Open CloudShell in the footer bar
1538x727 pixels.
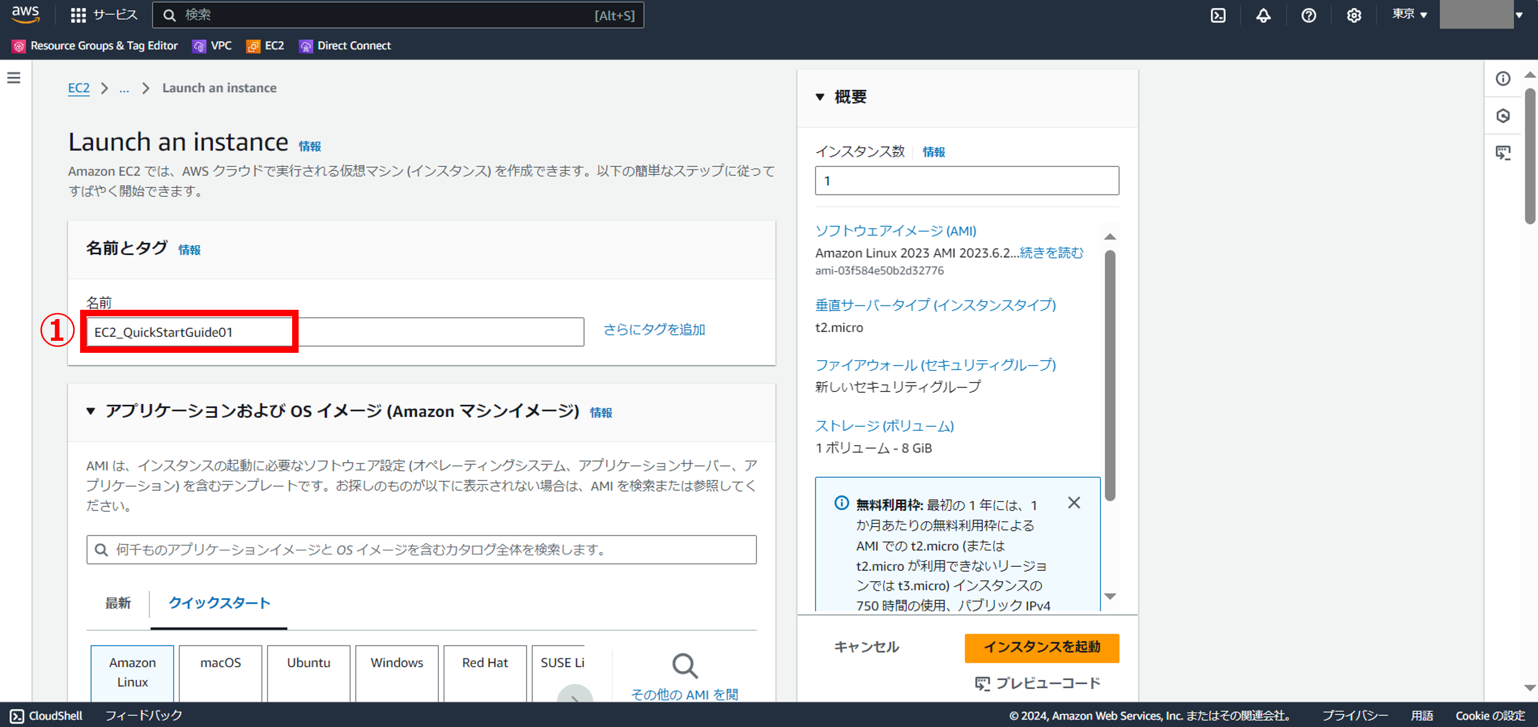[47, 715]
